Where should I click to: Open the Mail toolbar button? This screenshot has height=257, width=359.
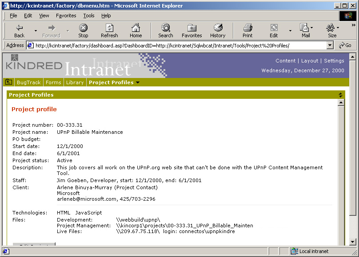(x=306, y=31)
